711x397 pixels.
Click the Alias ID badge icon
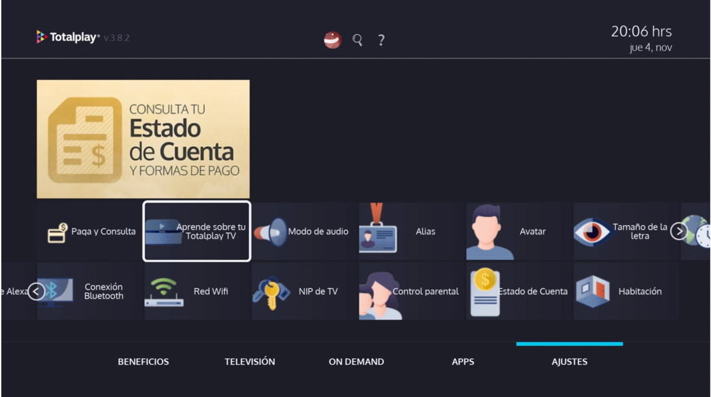click(377, 228)
